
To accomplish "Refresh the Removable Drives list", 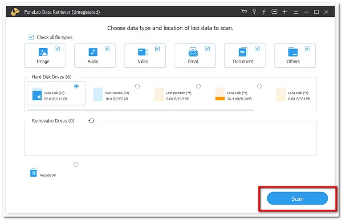I will [x=92, y=121].
